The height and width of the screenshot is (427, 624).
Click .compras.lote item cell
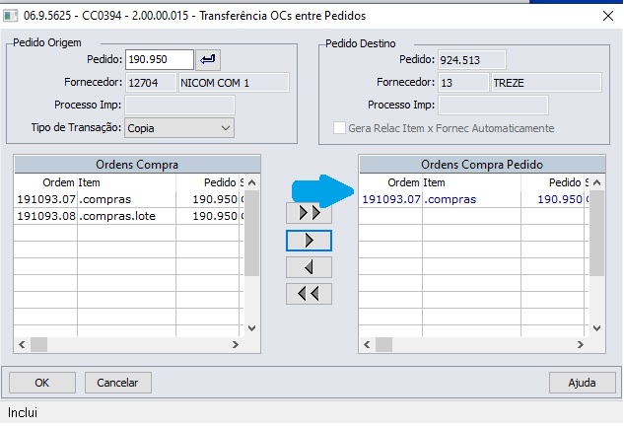[x=126, y=216]
